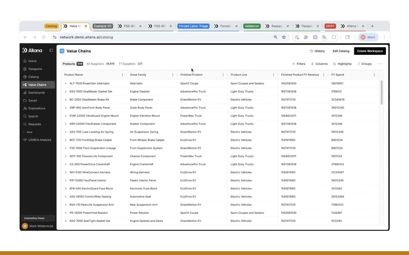This screenshot has width=409, height=255.
Task: Bookmark this page with the star icon
Action: 284,37
